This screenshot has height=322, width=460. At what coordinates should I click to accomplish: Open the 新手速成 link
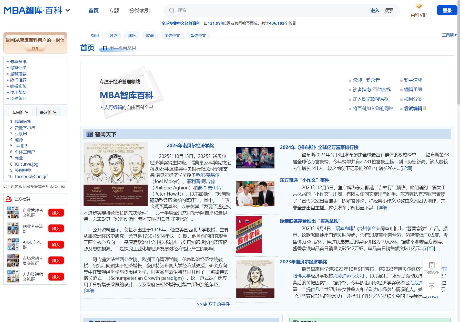pyautogui.click(x=413, y=80)
